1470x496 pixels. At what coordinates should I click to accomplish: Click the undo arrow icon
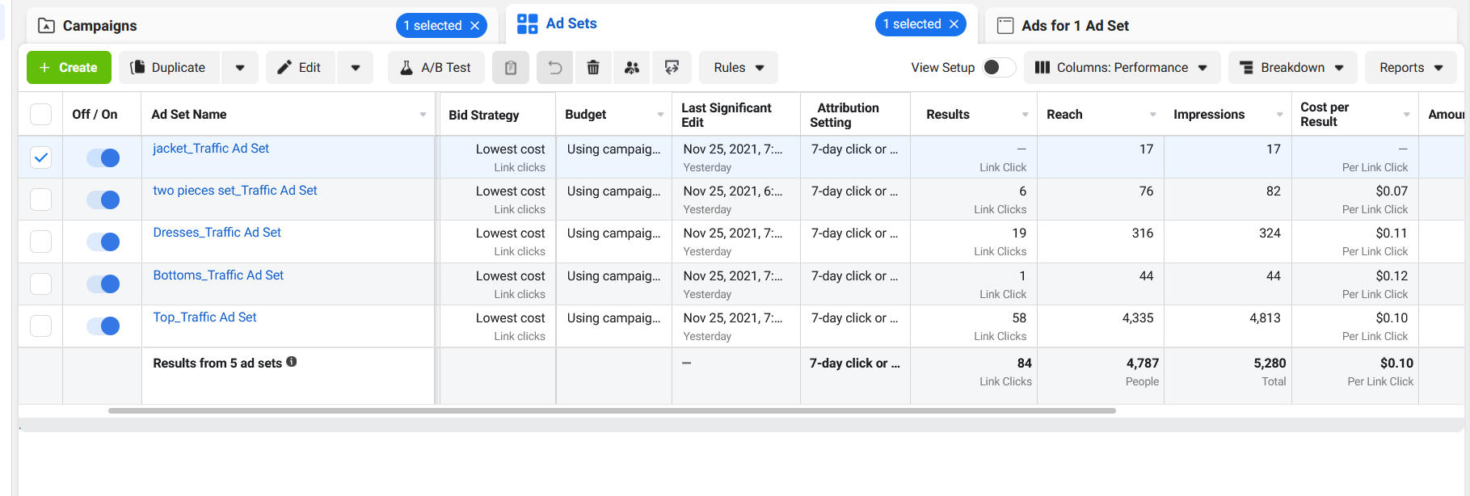pyautogui.click(x=554, y=68)
